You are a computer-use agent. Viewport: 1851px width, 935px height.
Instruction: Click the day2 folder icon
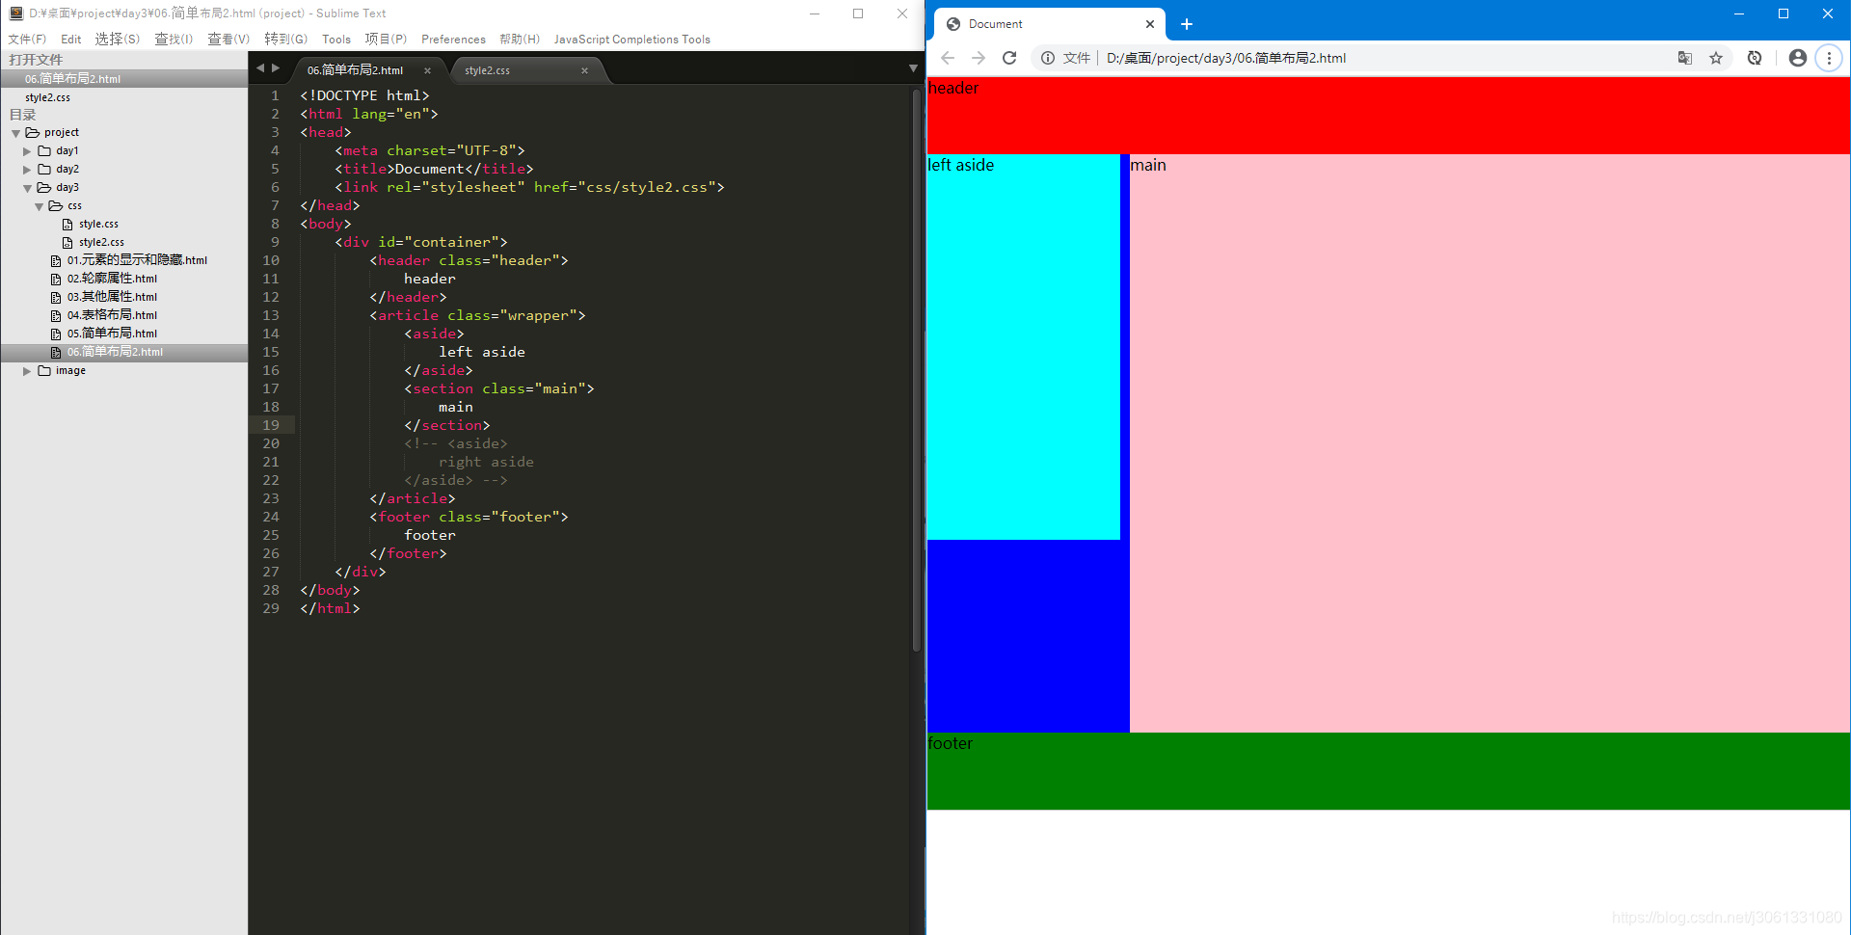point(44,169)
